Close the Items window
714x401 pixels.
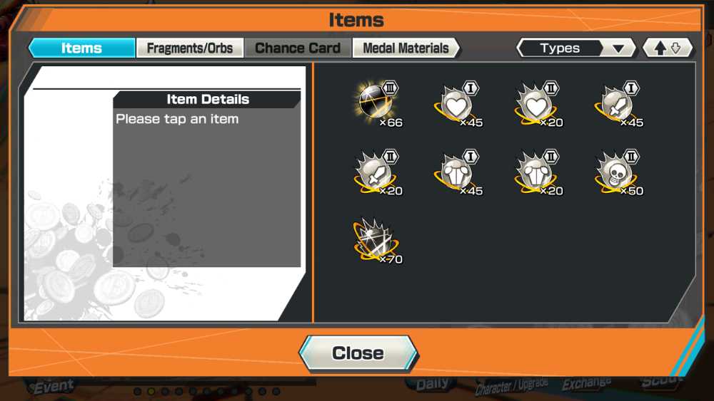pyautogui.click(x=358, y=353)
